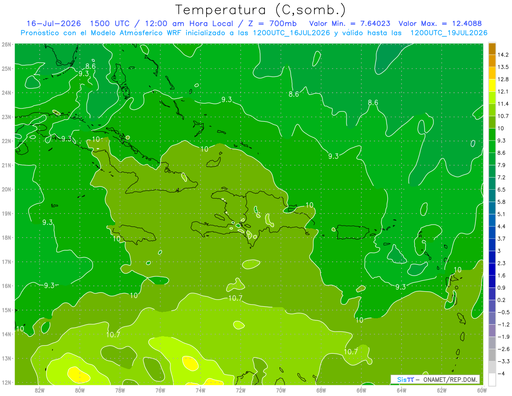The height and width of the screenshot is (396, 512).
Task: Click the '14N' latitude axis label
Action: (x=6, y=334)
